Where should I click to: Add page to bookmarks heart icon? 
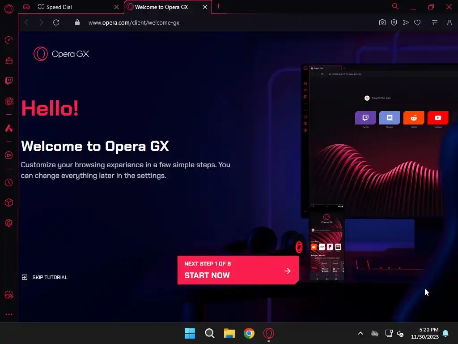pos(417,22)
